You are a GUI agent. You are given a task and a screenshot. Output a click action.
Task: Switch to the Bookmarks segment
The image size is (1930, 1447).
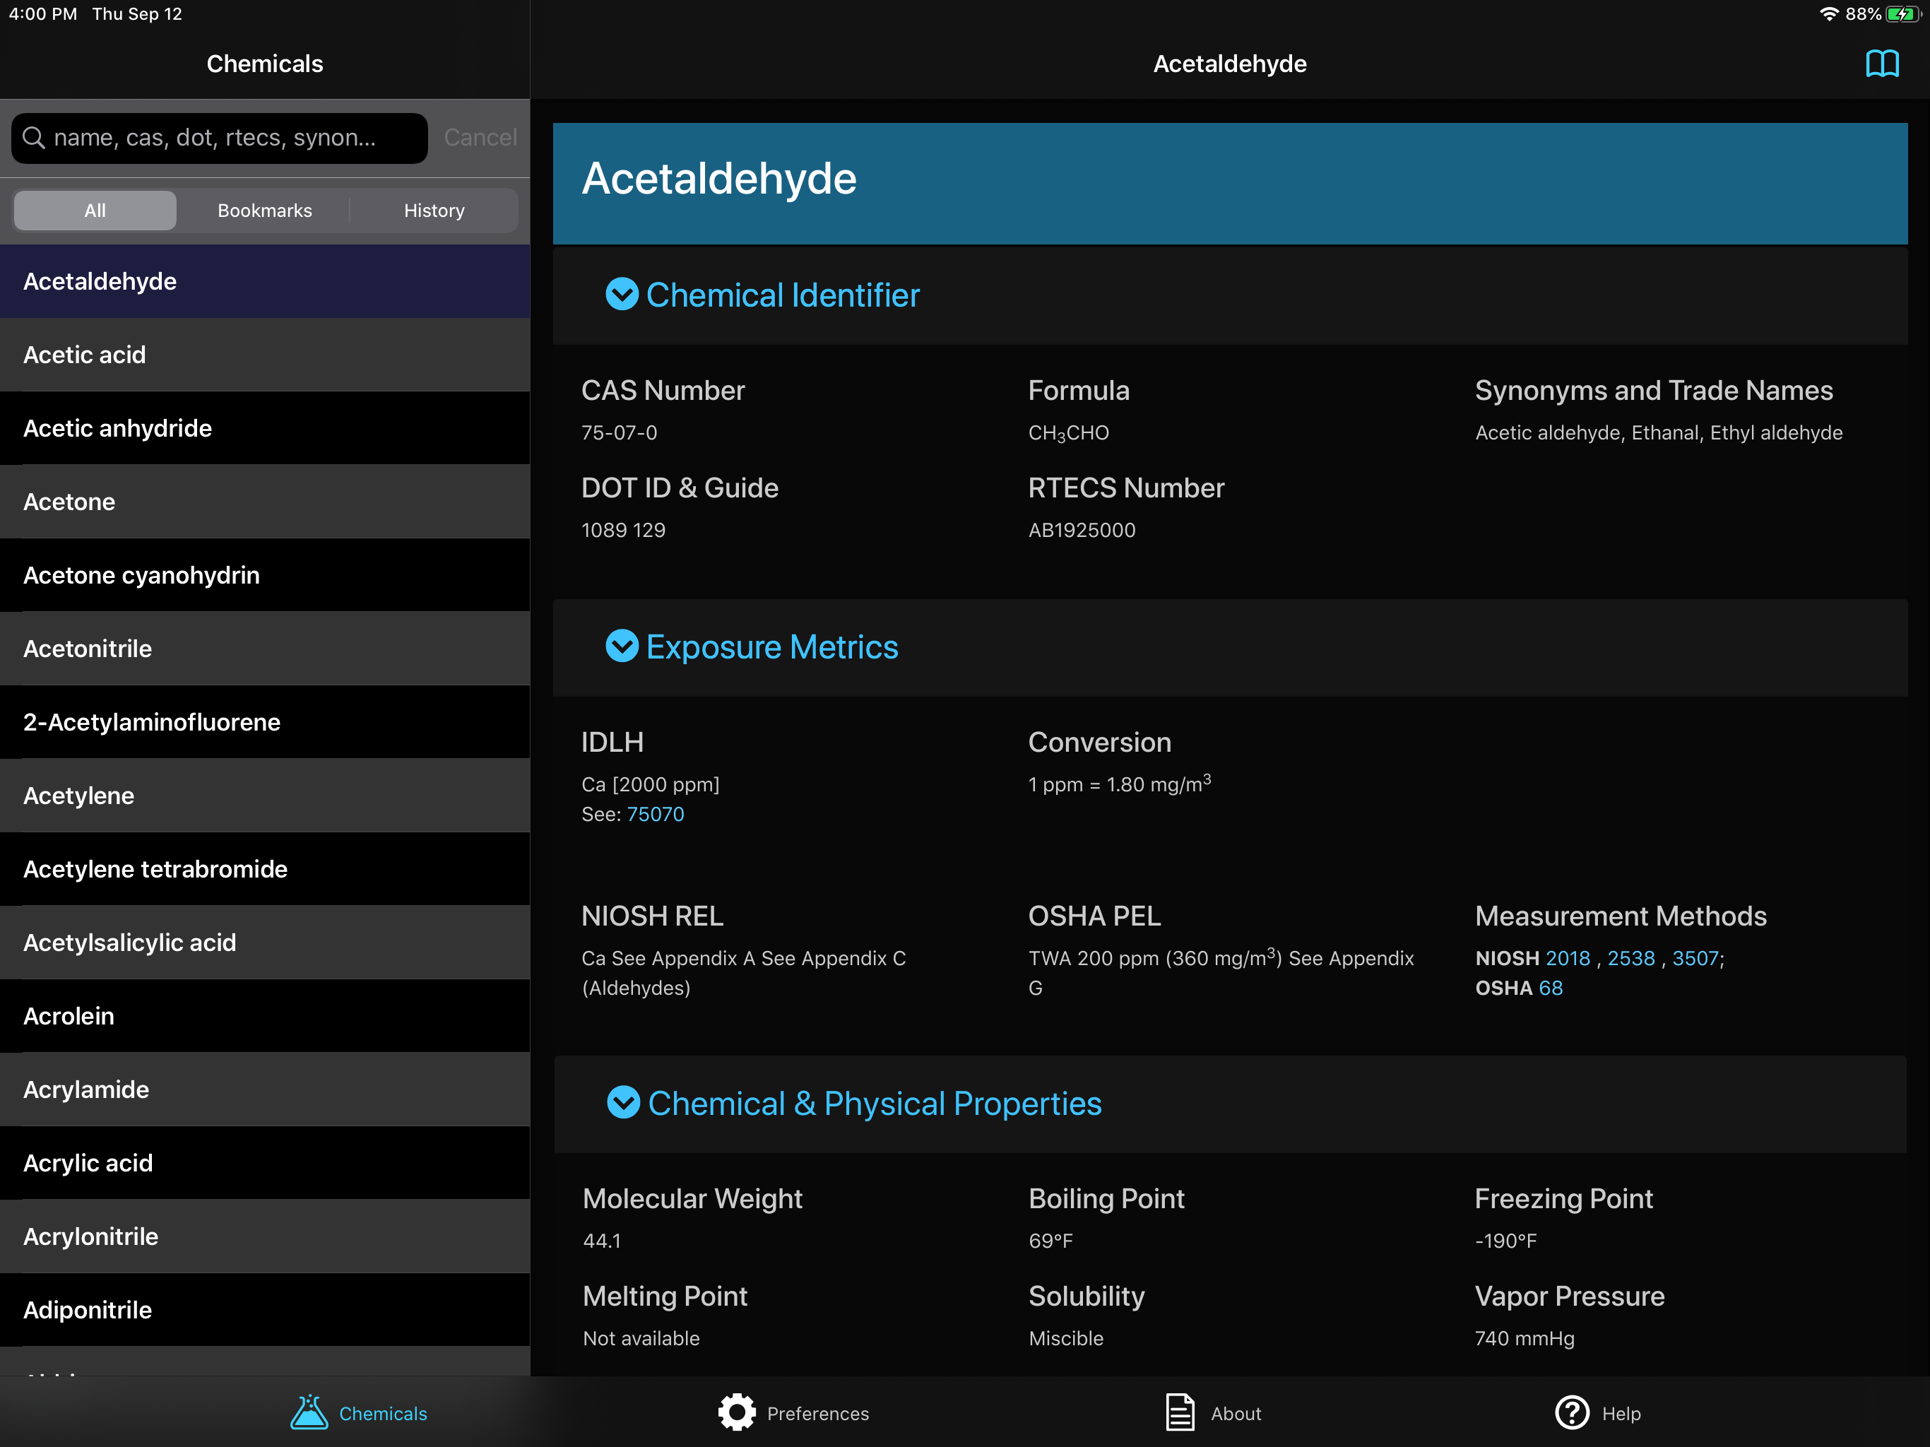264,211
